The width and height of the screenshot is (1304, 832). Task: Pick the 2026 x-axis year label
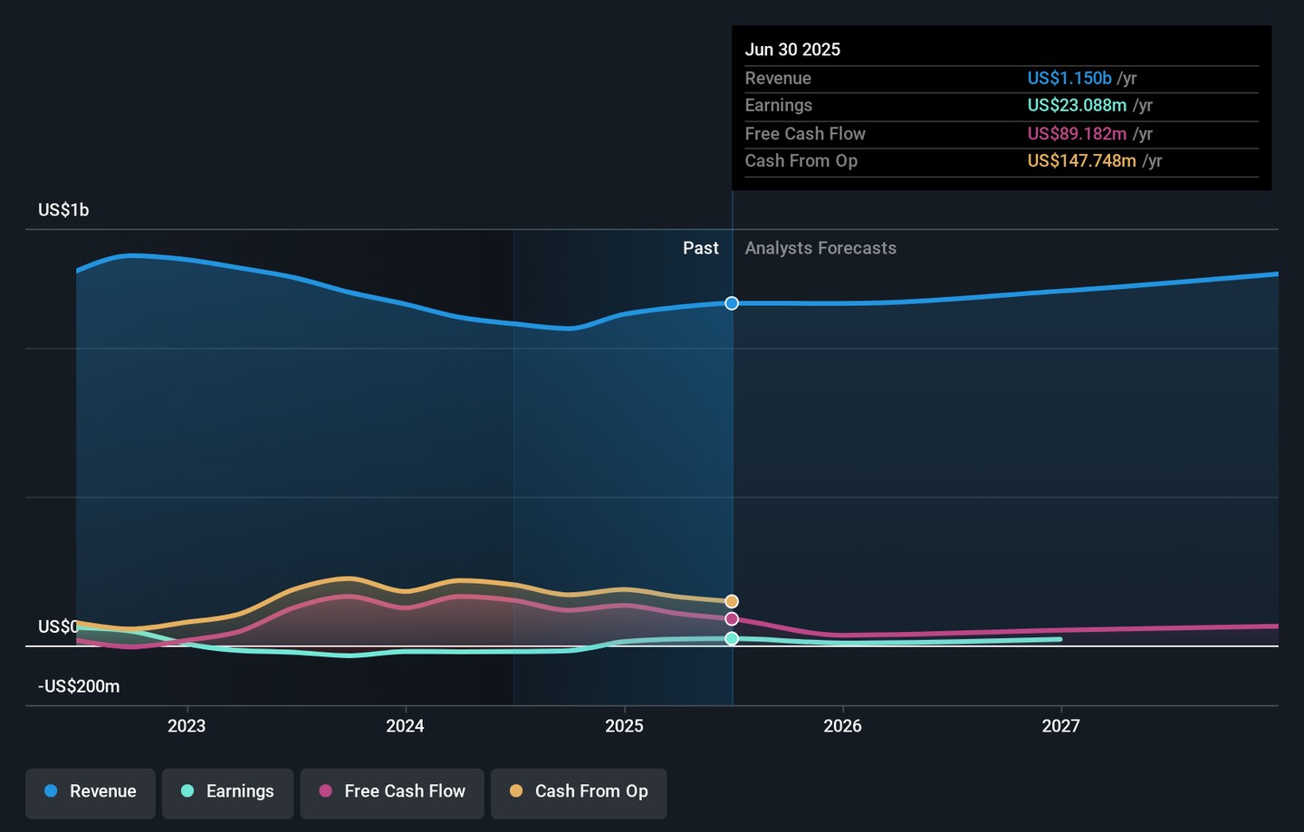tap(842, 726)
